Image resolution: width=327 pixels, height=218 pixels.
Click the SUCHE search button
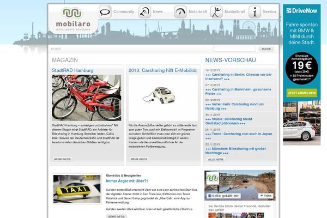point(266,49)
